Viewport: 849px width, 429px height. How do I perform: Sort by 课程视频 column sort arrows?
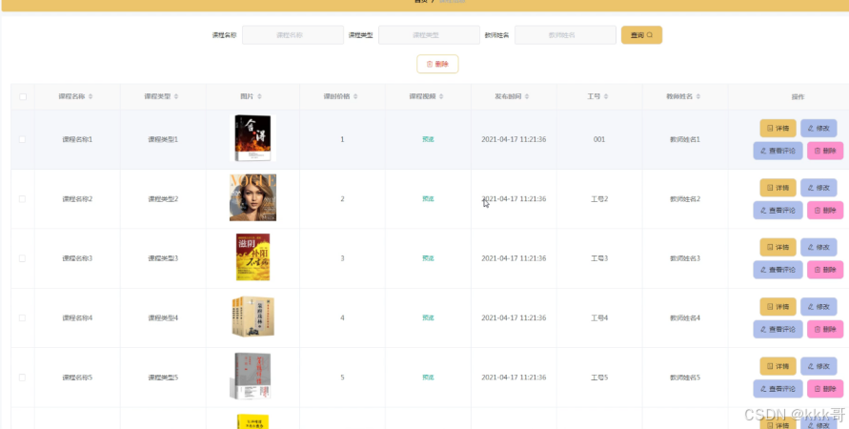tap(441, 96)
